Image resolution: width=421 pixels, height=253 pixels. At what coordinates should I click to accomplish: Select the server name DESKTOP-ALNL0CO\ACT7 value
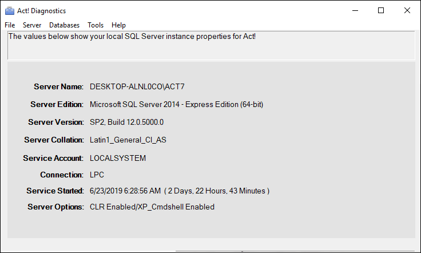(x=137, y=86)
